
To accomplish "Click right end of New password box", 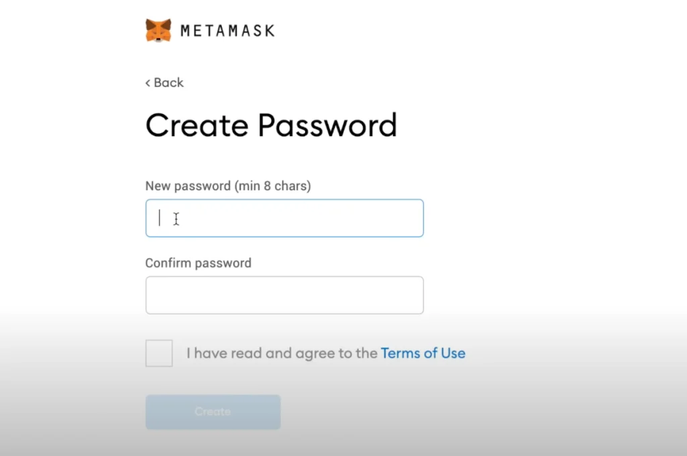I will tap(411, 218).
